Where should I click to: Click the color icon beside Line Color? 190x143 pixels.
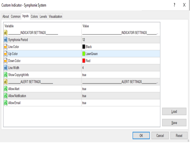(x=6, y=47)
